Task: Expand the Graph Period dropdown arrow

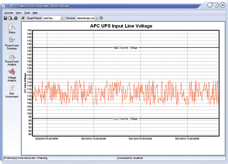Action: coord(62,18)
